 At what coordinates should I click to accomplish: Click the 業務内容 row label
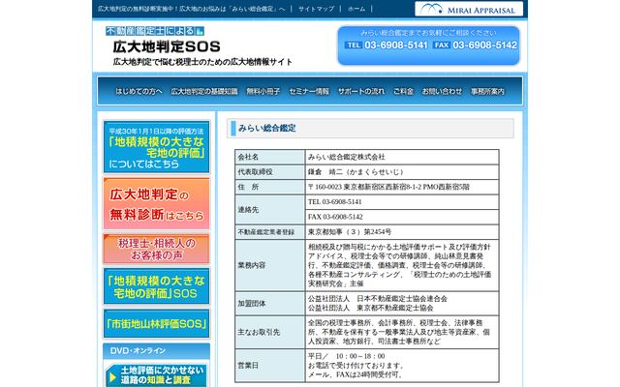(269, 265)
